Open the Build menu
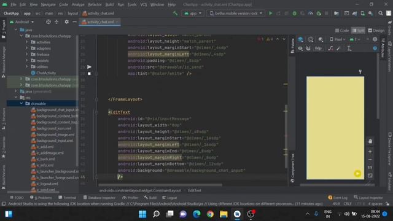This screenshot has width=393, height=221. 109,4
